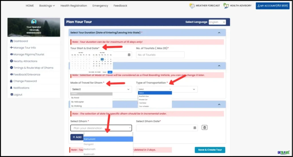Open the Bookings dropdown menu
Image resolution: width=293 pixels, height=157 pixels.
coord(47,6)
